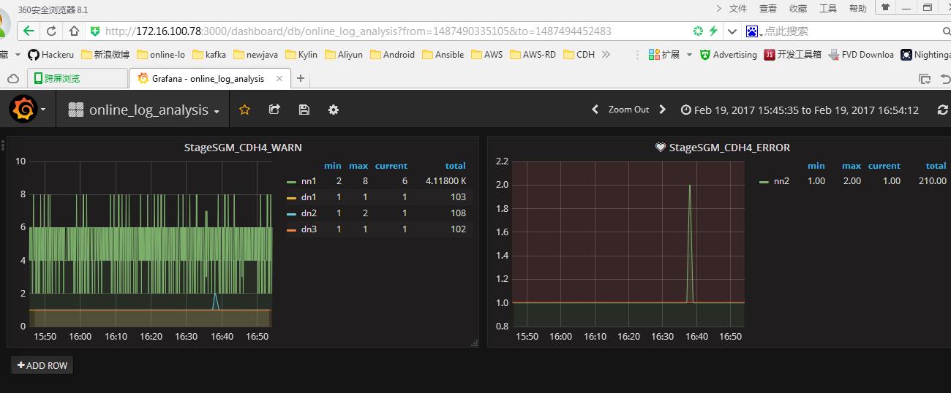Viewport: 951px width, 393px height.
Task: Open the 扩展 extensions dropdown
Action: (x=670, y=55)
